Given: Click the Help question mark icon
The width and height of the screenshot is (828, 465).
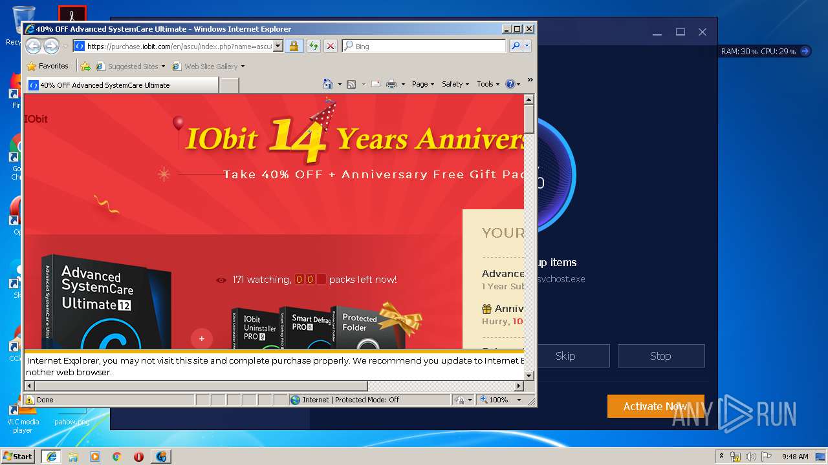Looking at the screenshot, I should (510, 84).
